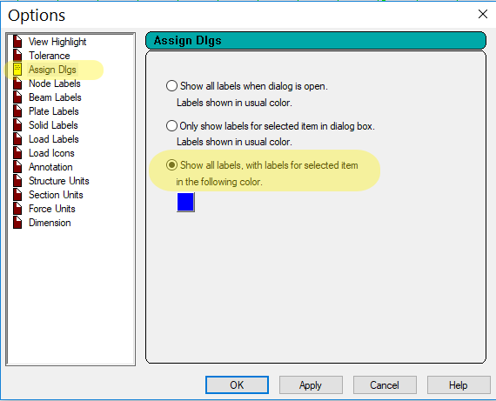This screenshot has height=401, width=496.
Task: Go to Annotation settings
Action: point(50,167)
